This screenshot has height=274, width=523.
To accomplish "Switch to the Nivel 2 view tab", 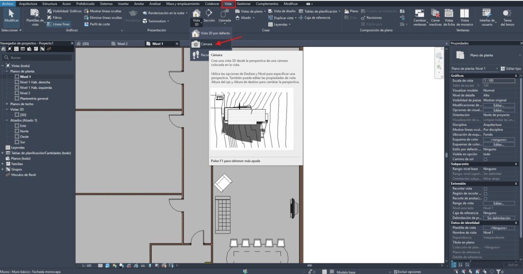I will click(x=123, y=44).
